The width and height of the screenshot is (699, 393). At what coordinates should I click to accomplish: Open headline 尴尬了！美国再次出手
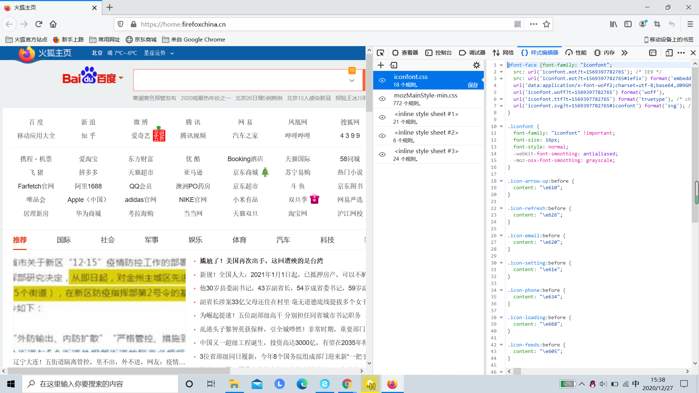tap(261, 261)
